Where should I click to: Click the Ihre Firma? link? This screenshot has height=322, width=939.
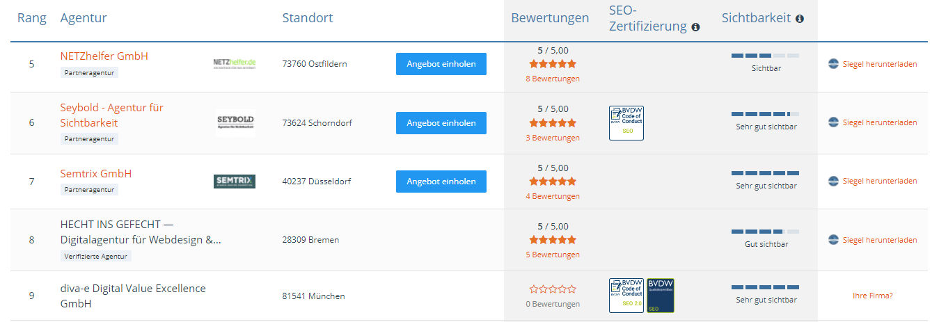[x=872, y=296]
